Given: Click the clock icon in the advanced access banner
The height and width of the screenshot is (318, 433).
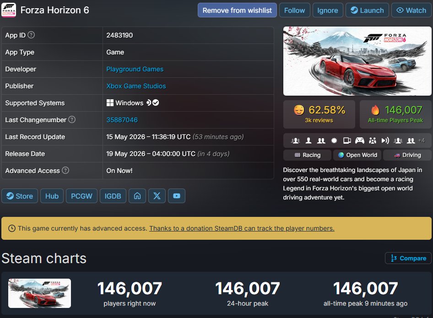Looking at the screenshot, I should tap(11, 228).
